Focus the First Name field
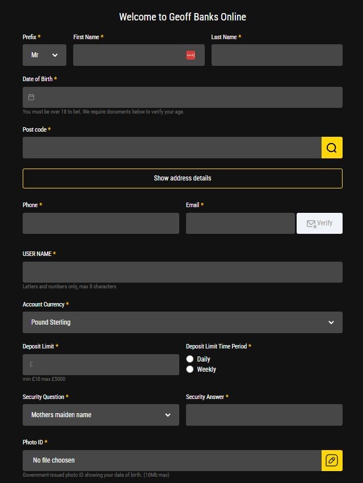363x483 pixels. click(139, 55)
